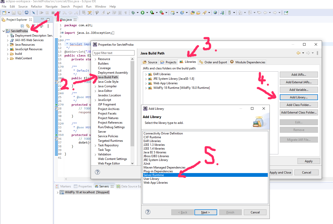333x224 pixels.
Task: Click yellow back arrow in Properties dialog
Action: point(298,53)
